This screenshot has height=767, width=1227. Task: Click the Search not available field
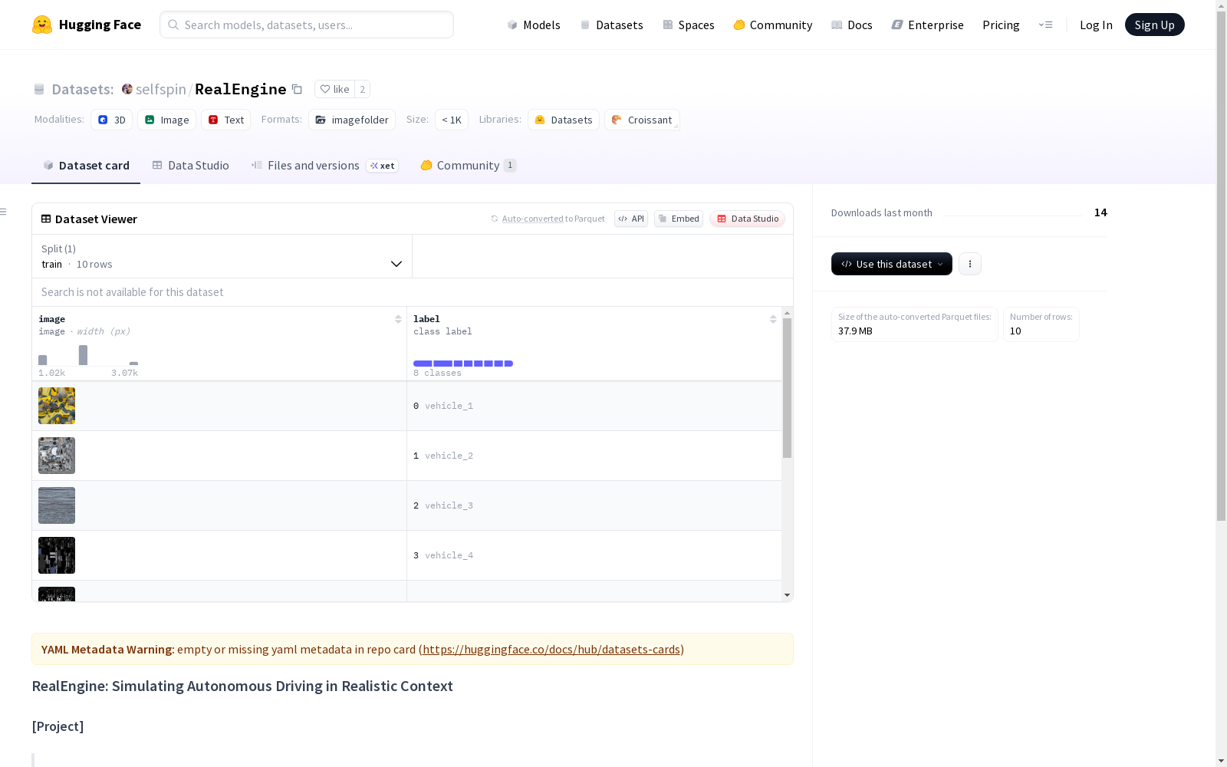[x=413, y=292]
